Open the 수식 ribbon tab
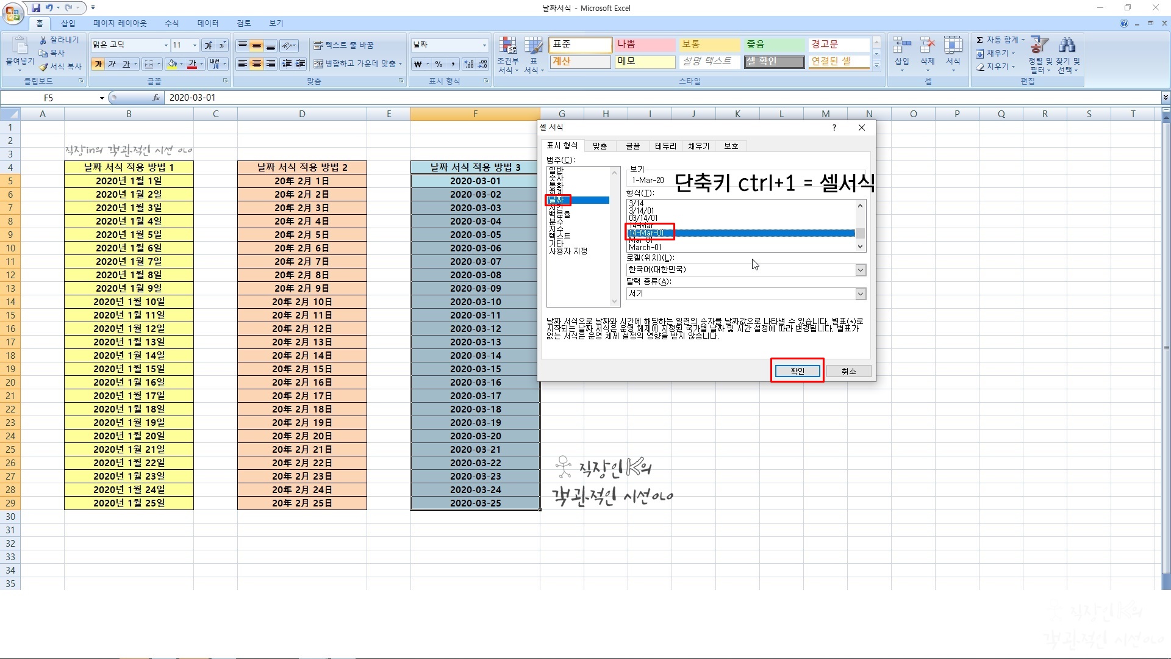 (x=171, y=23)
